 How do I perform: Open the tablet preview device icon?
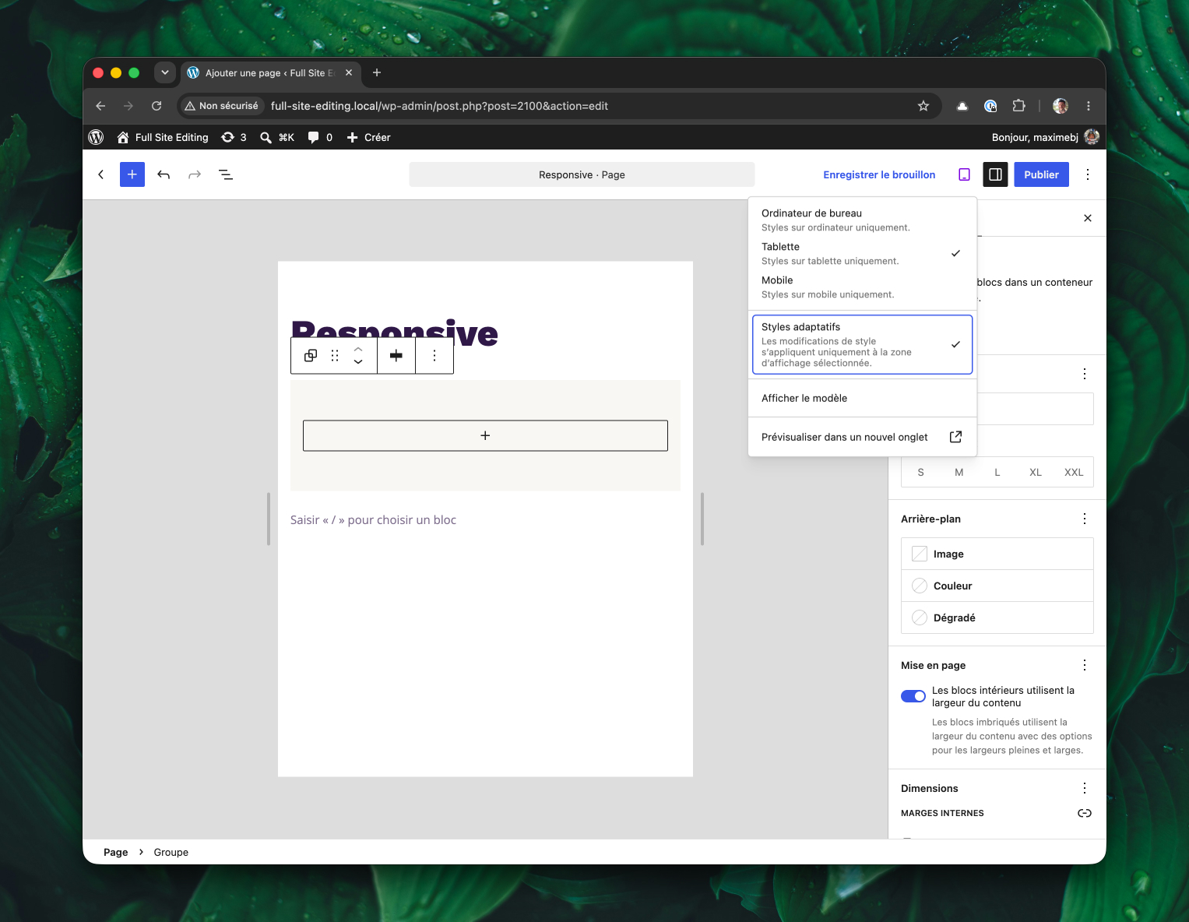click(964, 174)
